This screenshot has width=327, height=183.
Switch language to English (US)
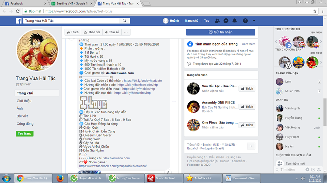(211, 145)
